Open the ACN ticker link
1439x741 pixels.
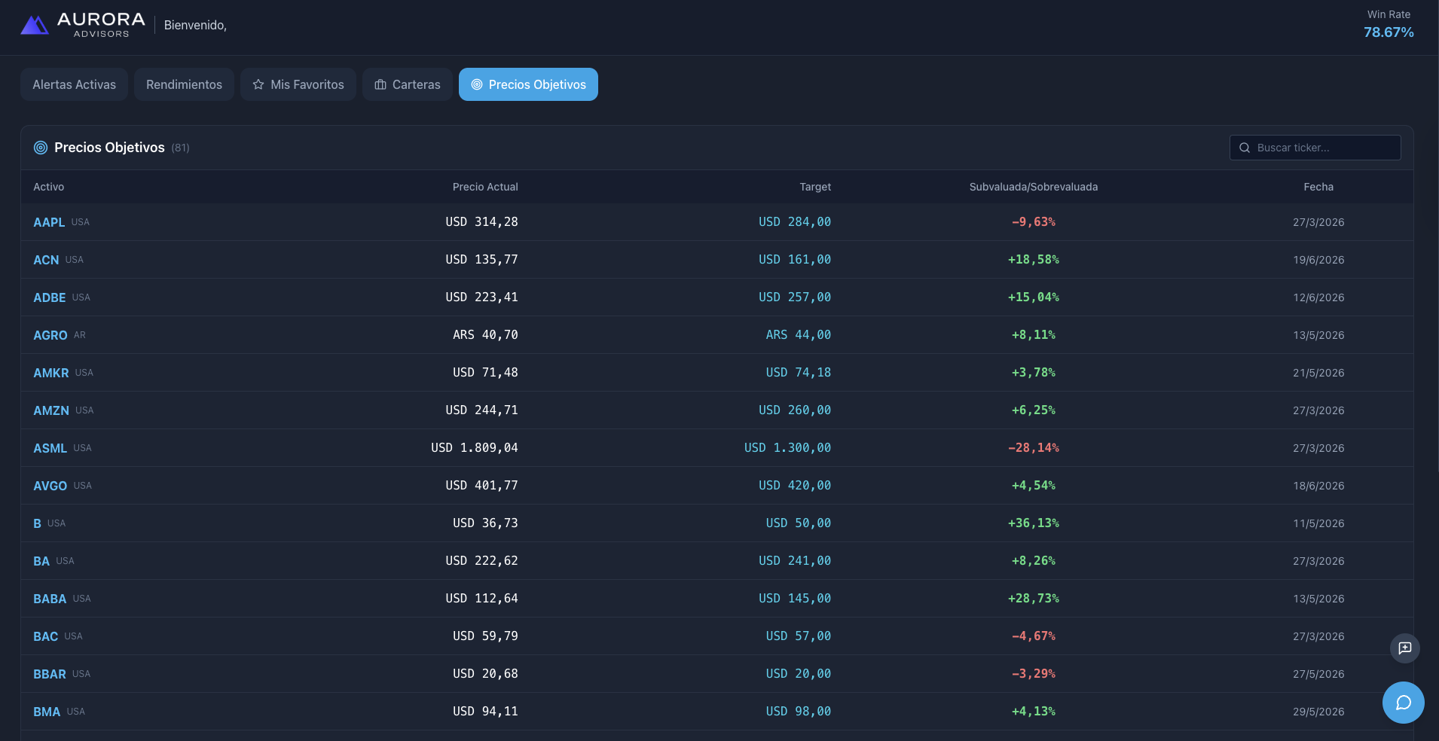click(46, 260)
